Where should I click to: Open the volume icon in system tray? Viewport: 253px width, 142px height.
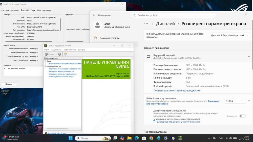(x=230, y=138)
